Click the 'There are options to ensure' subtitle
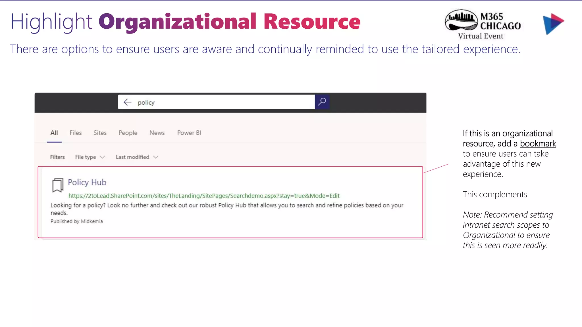This screenshot has width=582, height=327. pos(265,49)
